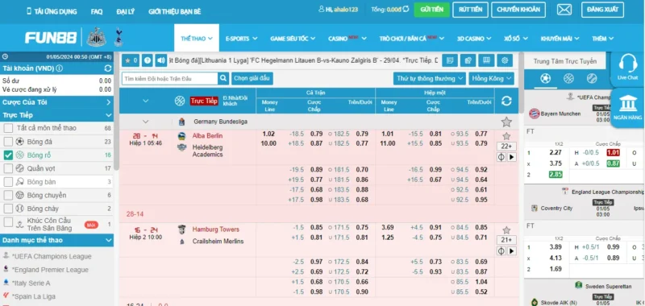Image resolution: width=645 pixels, height=306 pixels.
Task: Click the GỬI TIỀN deposit button
Action: [x=431, y=10]
